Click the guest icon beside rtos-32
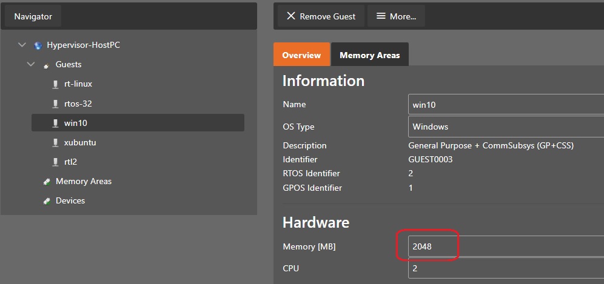604x284 pixels. pos(55,104)
